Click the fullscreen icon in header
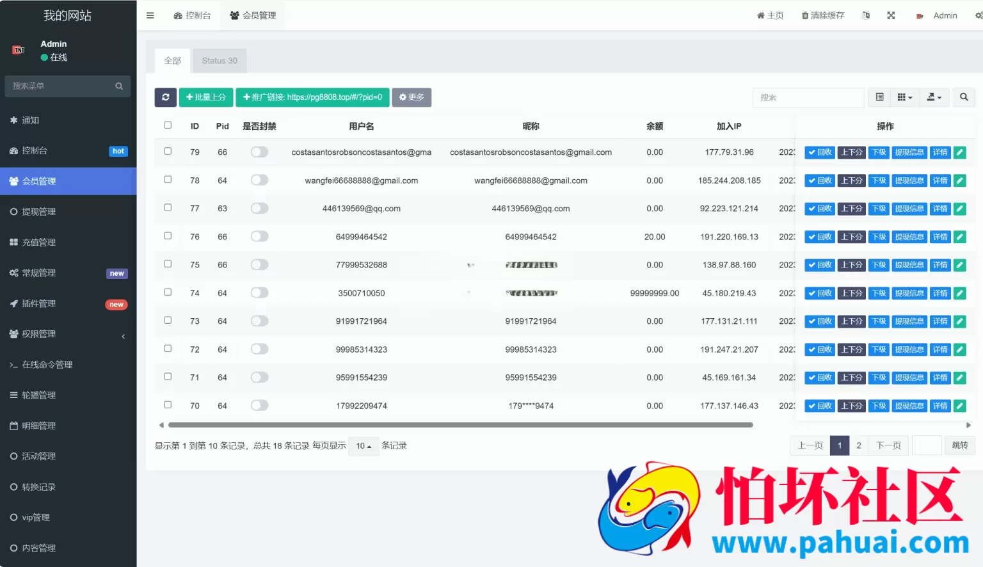This screenshot has height=567, width=983. pos(891,15)
